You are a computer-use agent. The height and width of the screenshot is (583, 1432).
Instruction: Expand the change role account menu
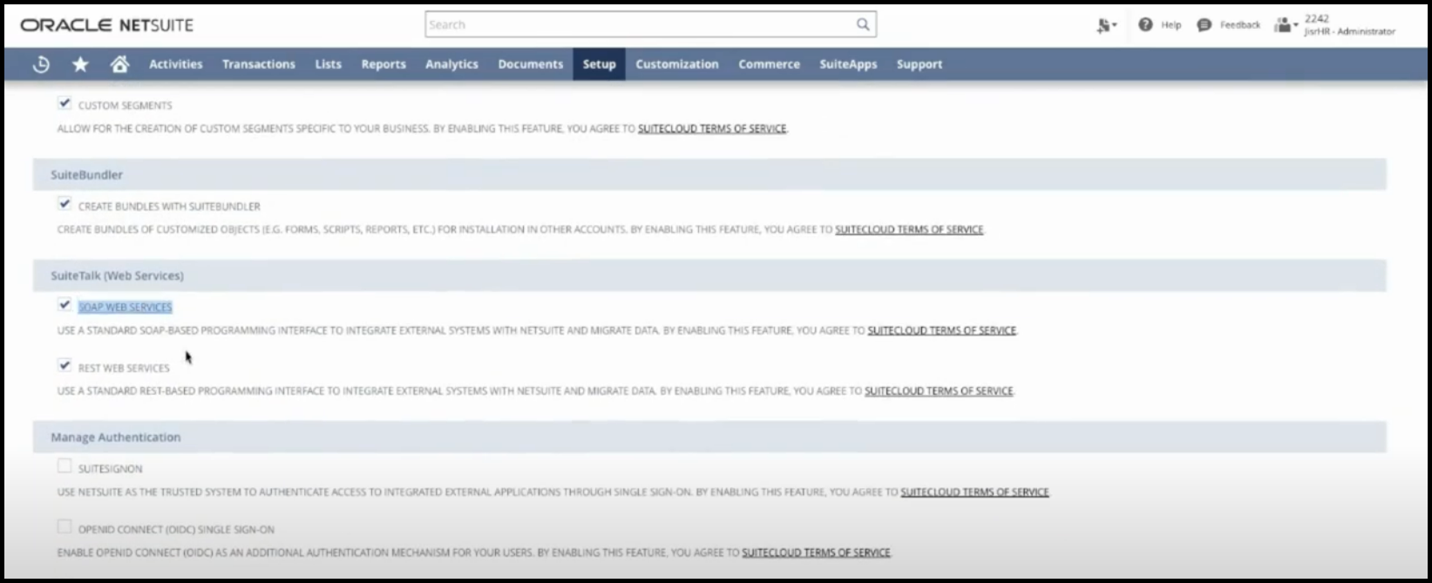1286,25
